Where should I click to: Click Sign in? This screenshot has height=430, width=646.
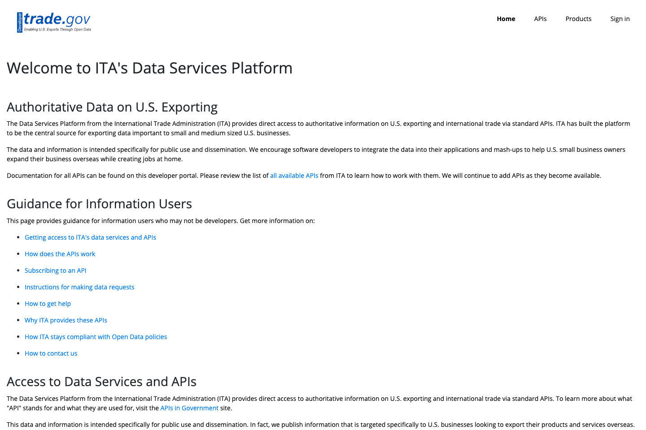coord(620,19)
